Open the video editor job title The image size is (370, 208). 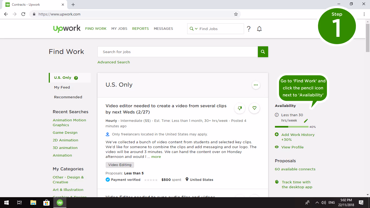point(166,109)
